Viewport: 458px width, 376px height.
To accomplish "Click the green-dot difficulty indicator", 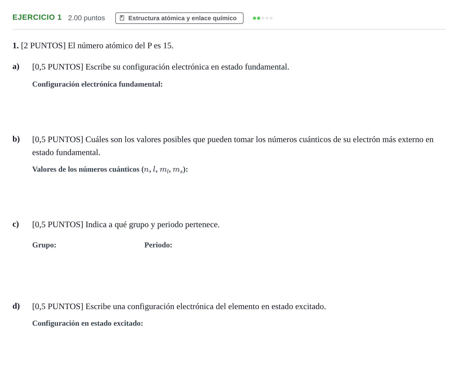I will [263, 18].
